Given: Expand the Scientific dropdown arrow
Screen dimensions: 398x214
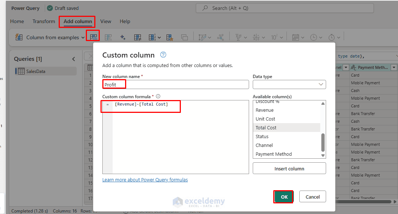Looking at the screenshot, I should point(281,37).
